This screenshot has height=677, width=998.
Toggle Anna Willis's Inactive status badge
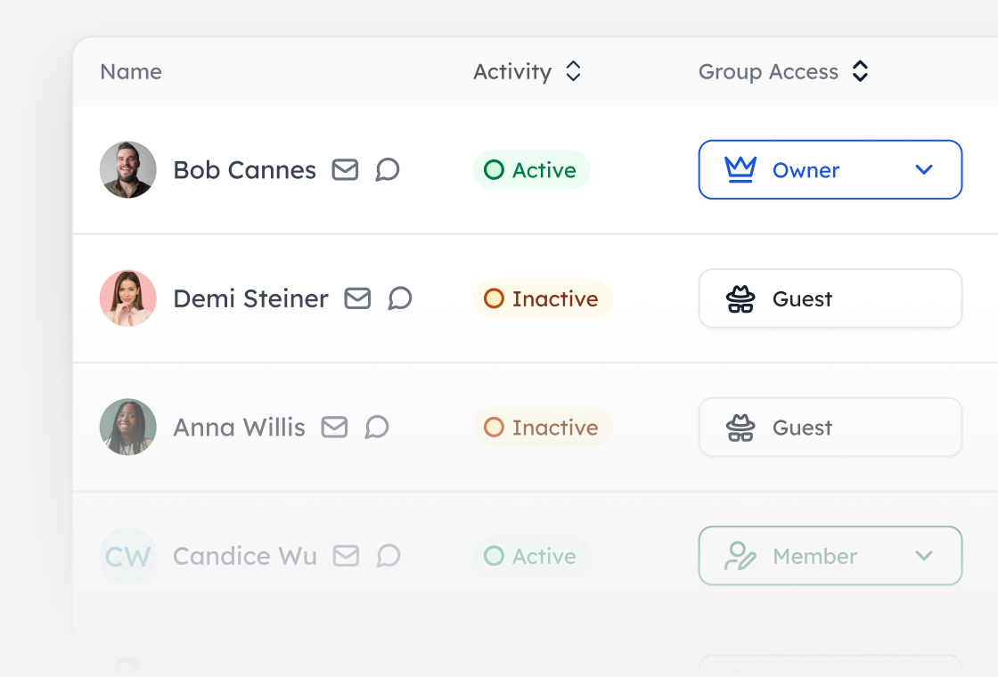[542, 427]
